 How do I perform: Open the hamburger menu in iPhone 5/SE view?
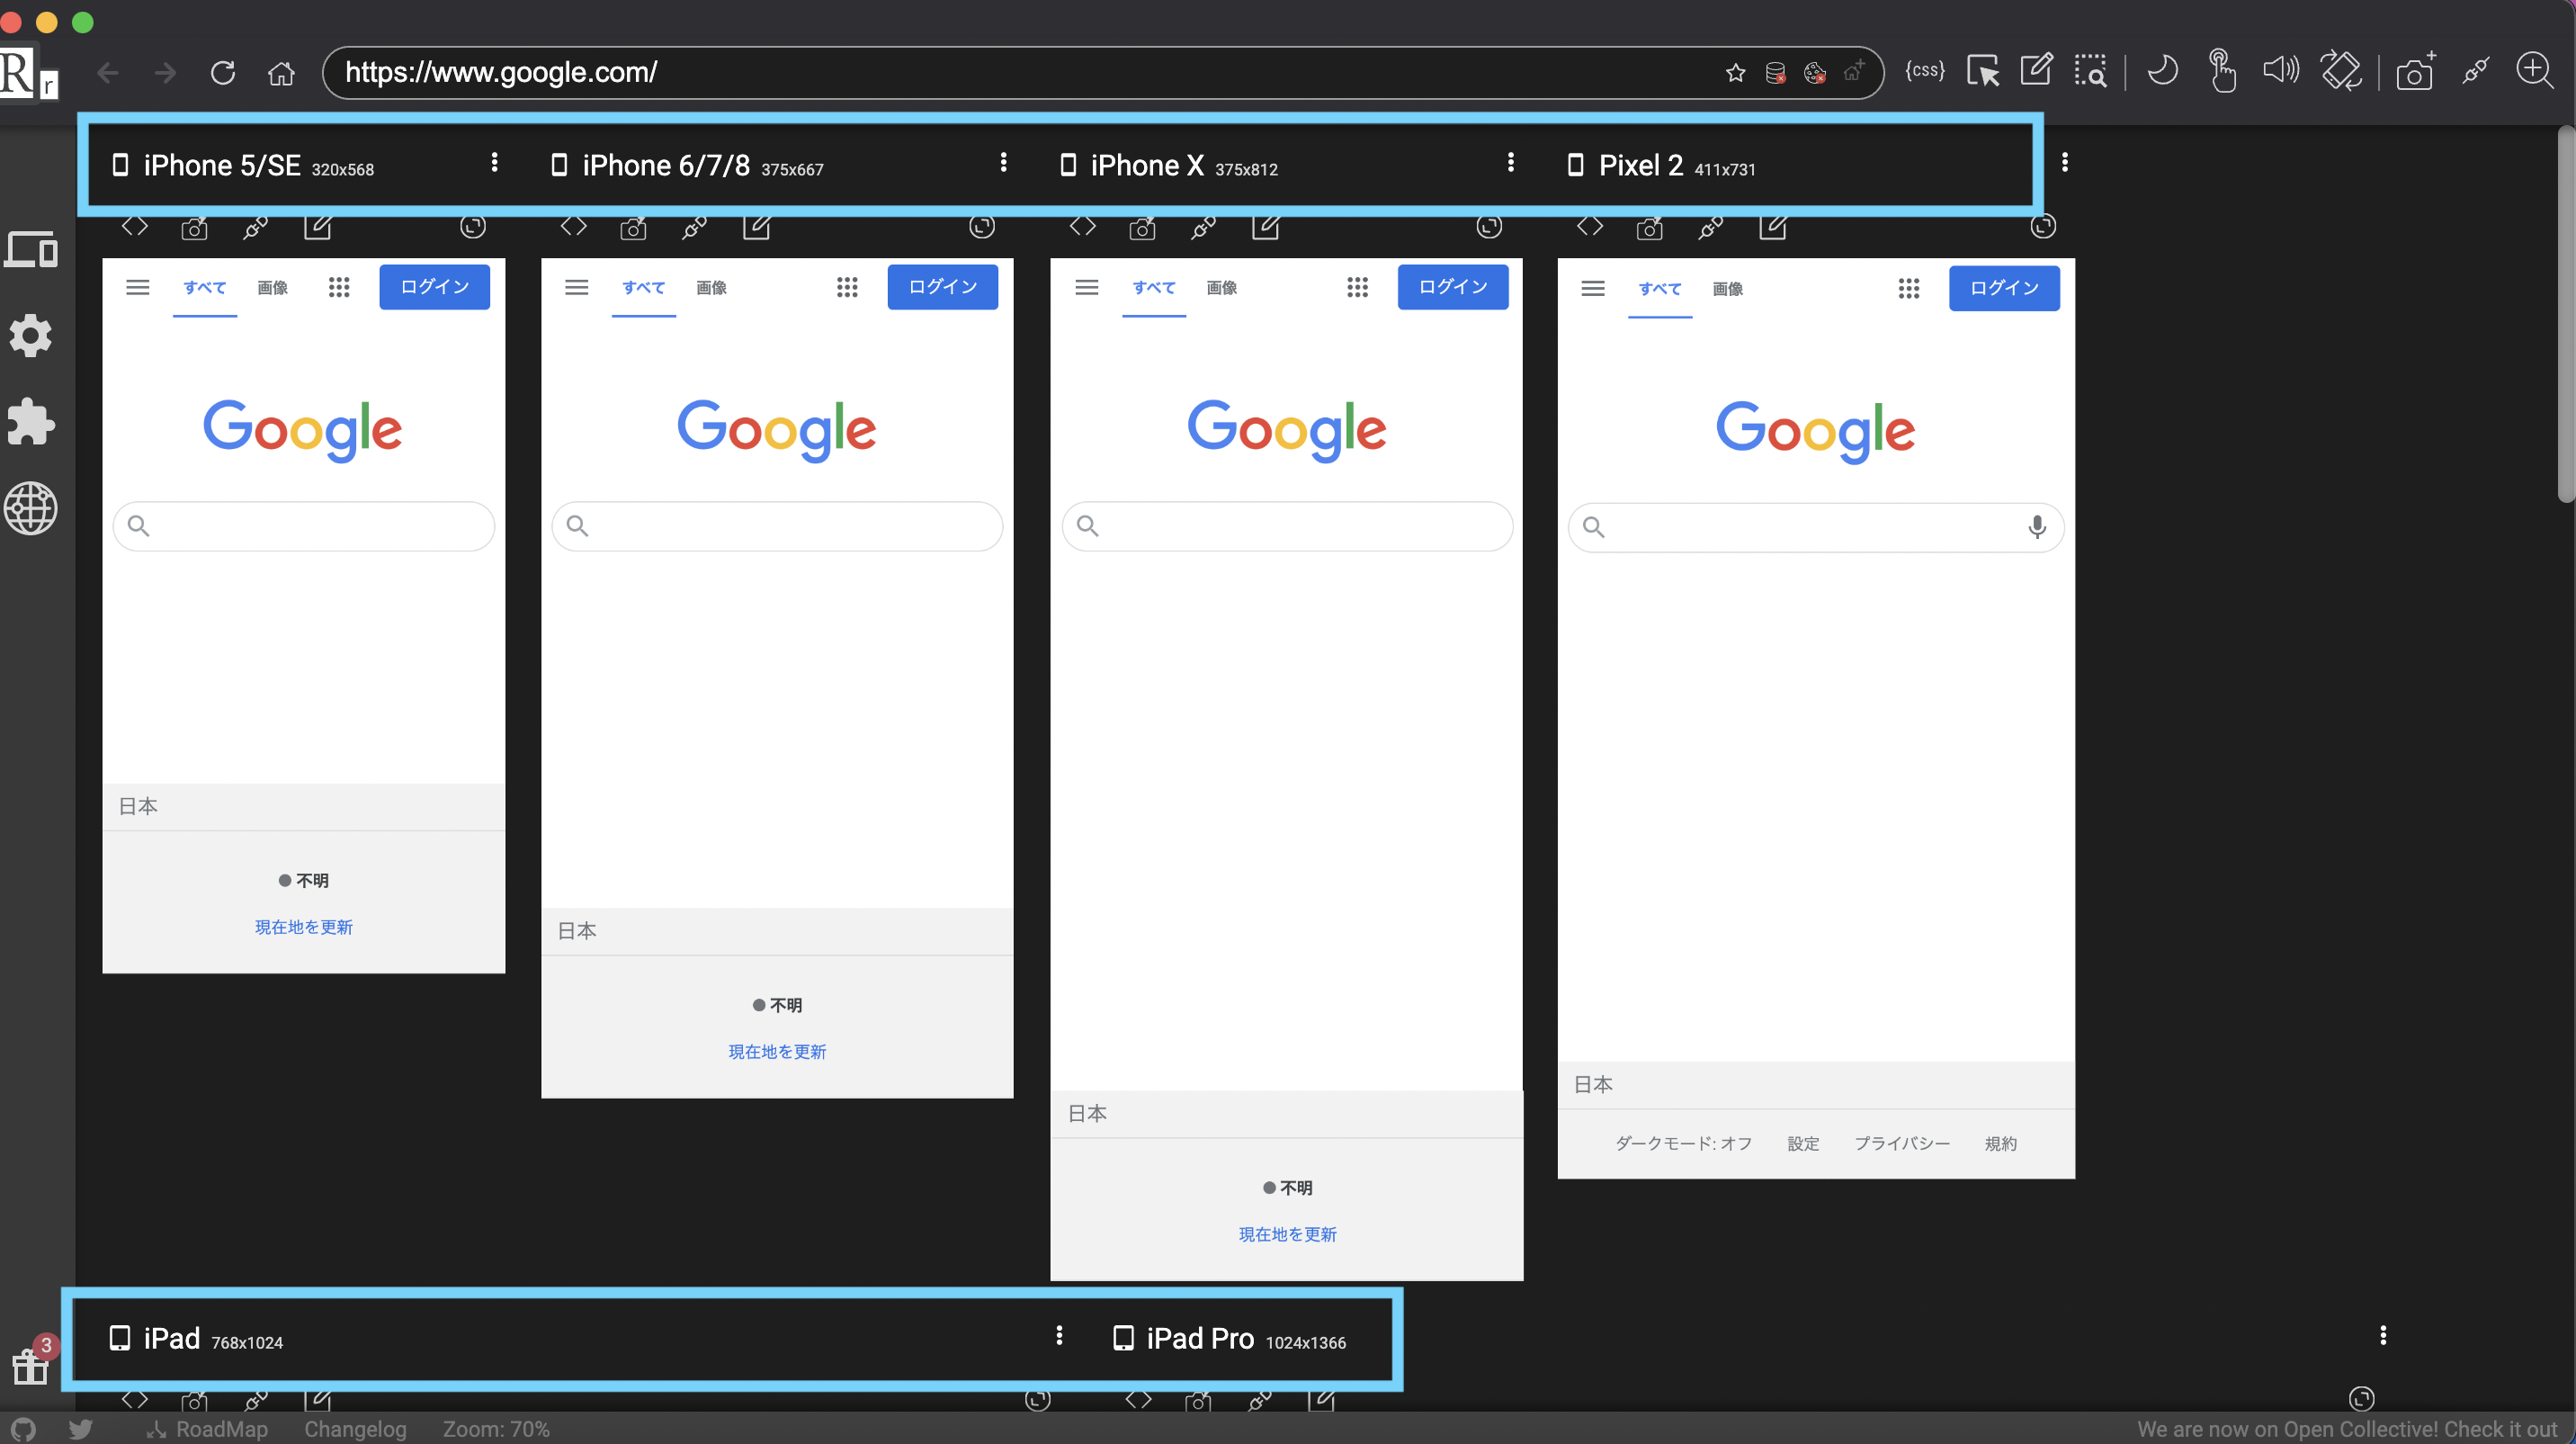click(x=138, y=288)
